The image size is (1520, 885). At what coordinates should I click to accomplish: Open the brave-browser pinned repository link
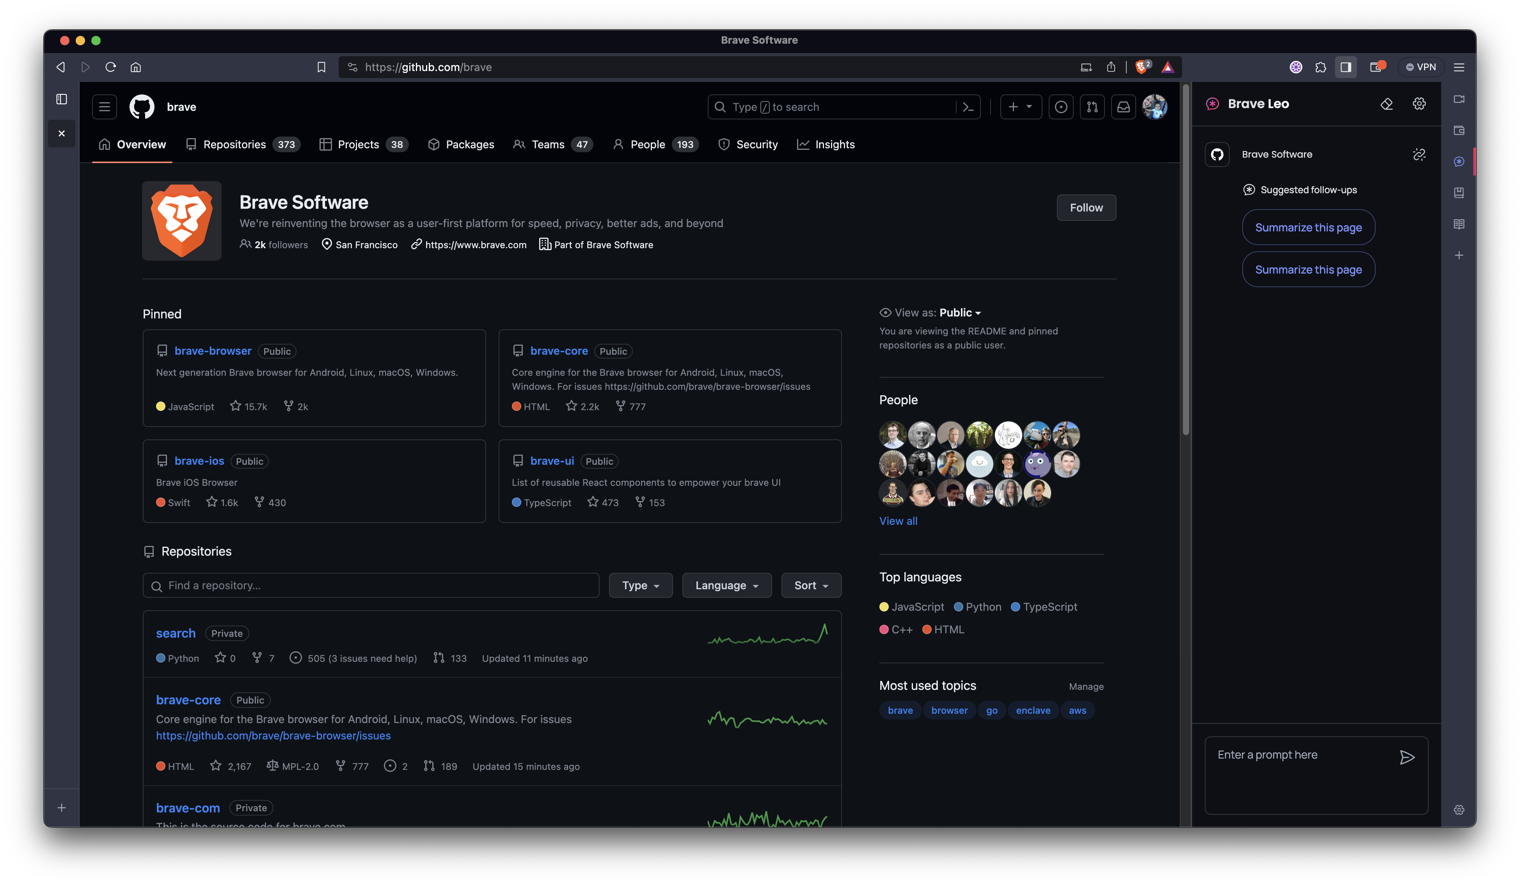[213, 350]
